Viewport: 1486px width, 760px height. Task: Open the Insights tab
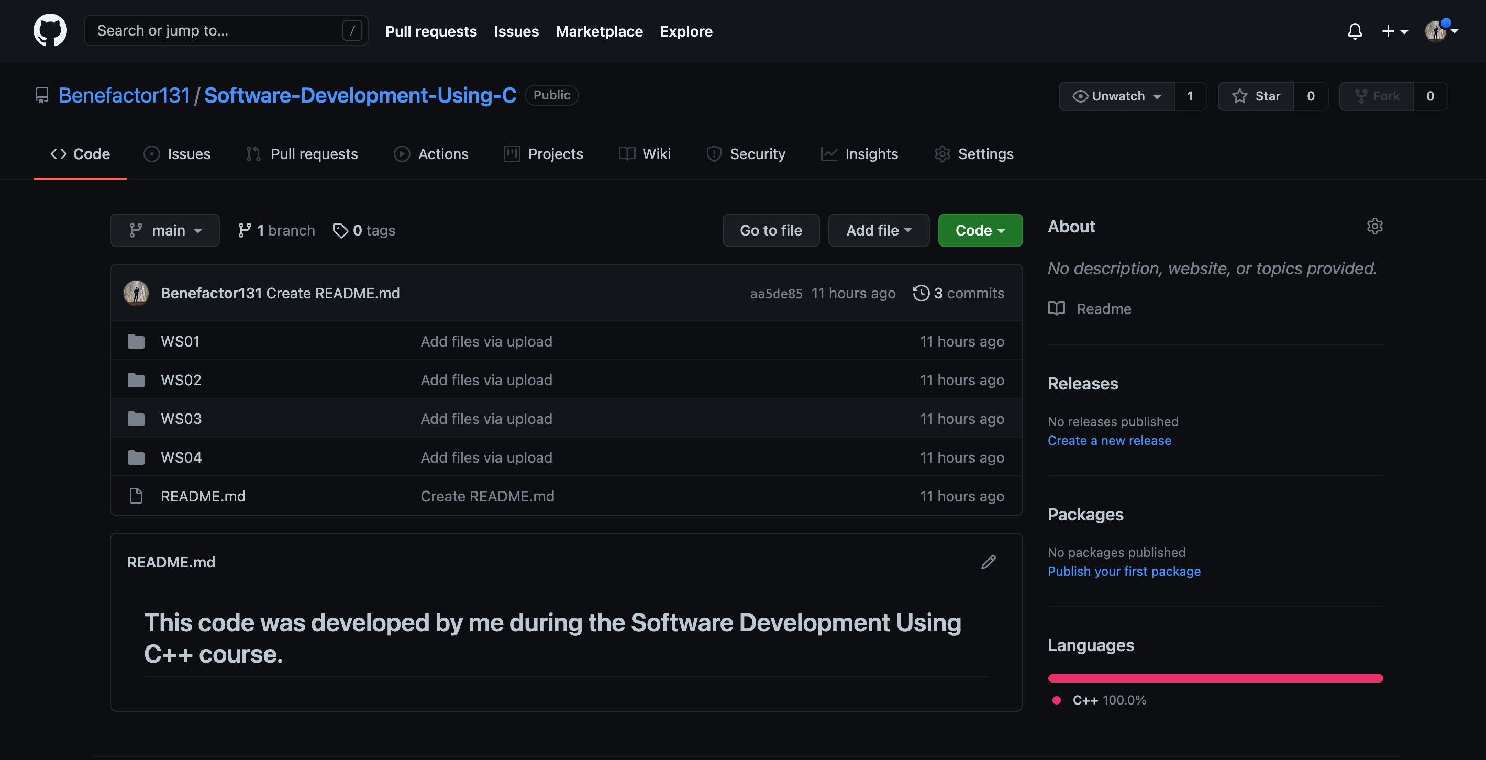coord(860,154)
